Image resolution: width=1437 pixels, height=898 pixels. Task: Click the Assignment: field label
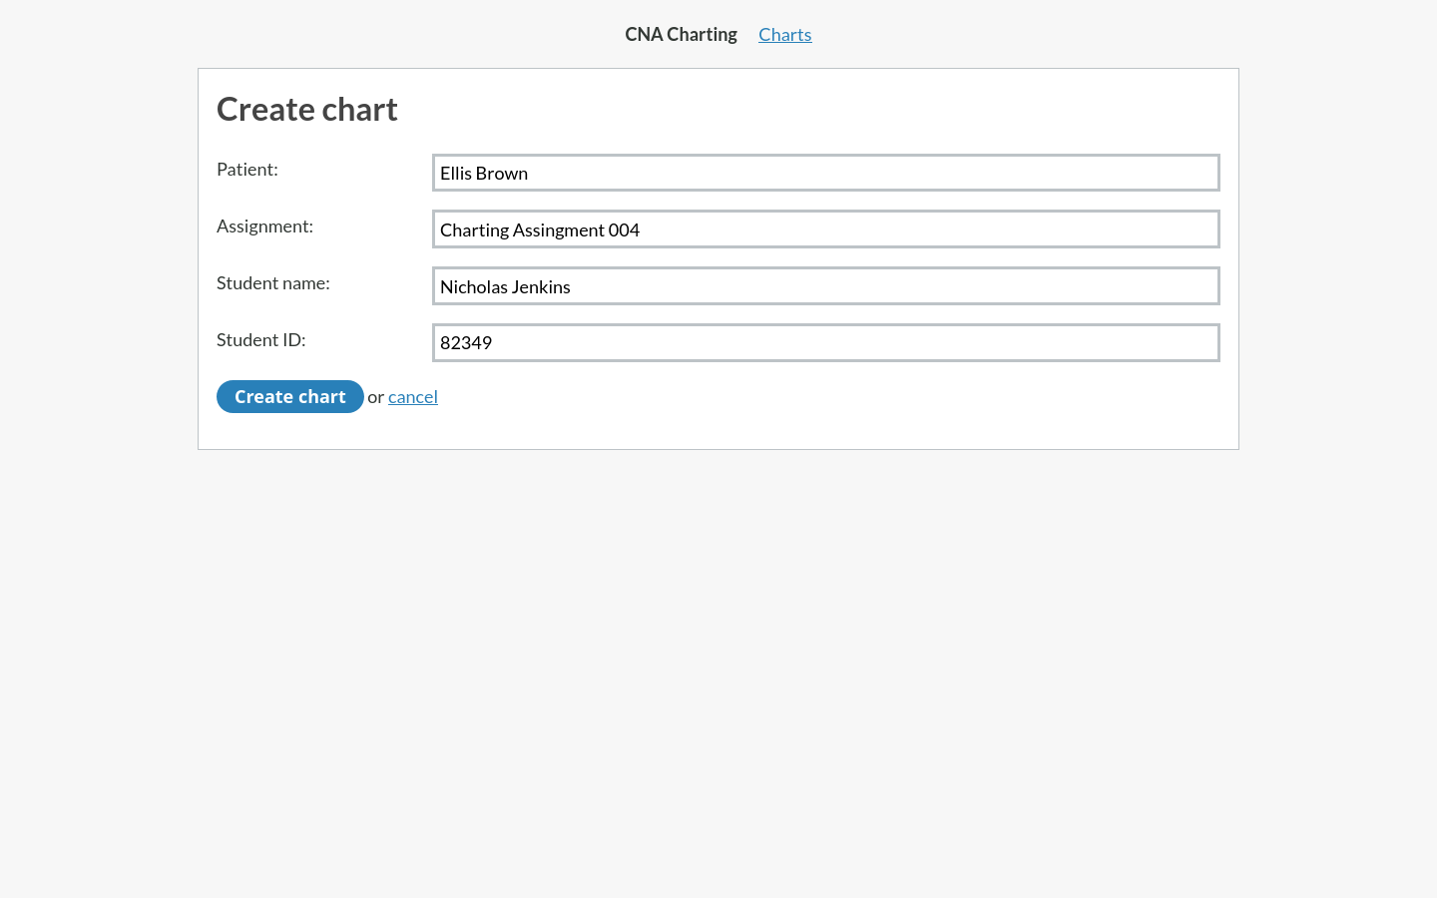(264, 226)
